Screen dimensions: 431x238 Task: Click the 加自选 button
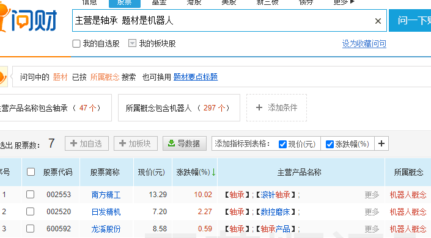point(87,143)
